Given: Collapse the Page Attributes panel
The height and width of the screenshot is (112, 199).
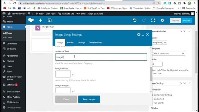Looking at the screenshot, I should [x=189, y=31].
